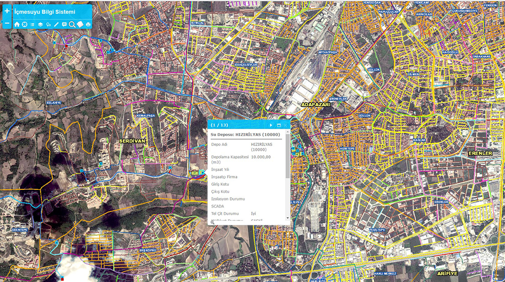Screen dimensions: 505x282
Task: Open the magnifier search tool
Action: [72, 24]
